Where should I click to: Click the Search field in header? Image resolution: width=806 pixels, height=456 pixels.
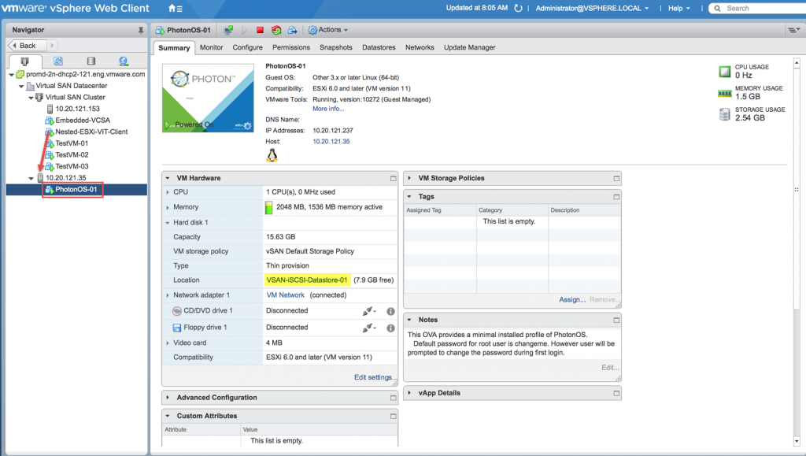pyautogui.click(x=760, y=9)
